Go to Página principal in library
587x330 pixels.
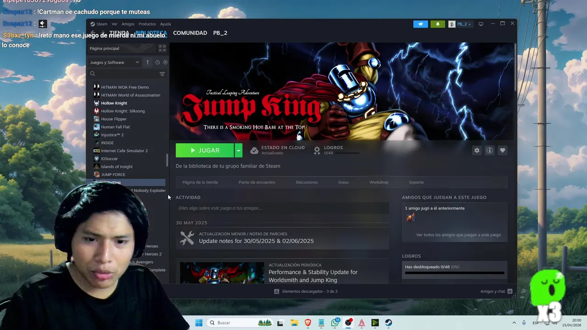pos(105,48)
